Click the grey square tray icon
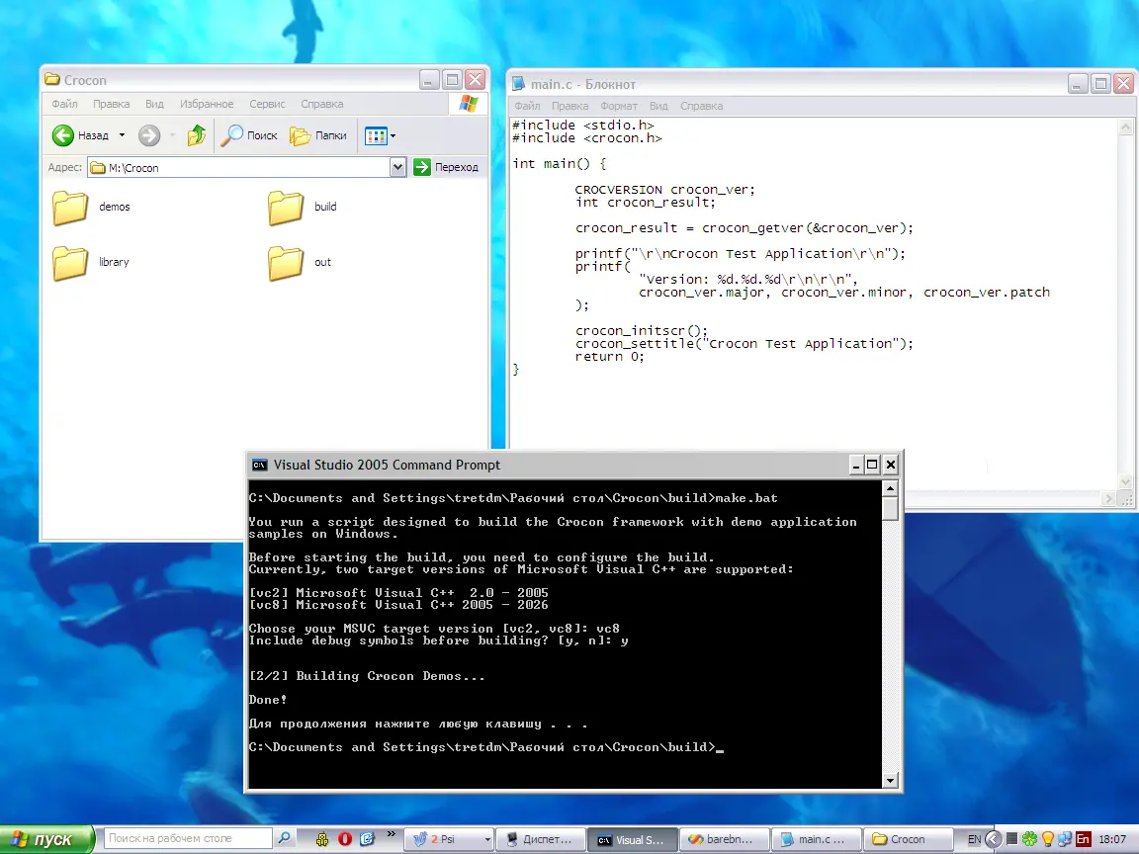 (x=1011, y=839)
